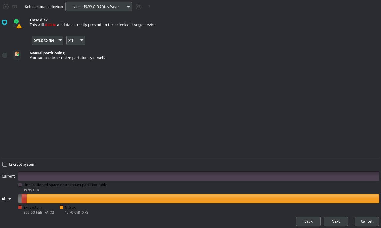
Task: Select the Erase disk radio button
Action: click(x=4, y=22)
